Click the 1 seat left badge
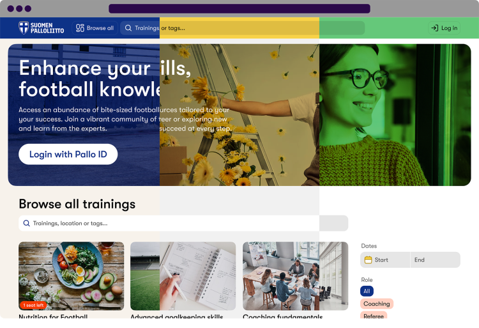Image resolution: width=479 pixels, height=328 pixels. [33, 305]
